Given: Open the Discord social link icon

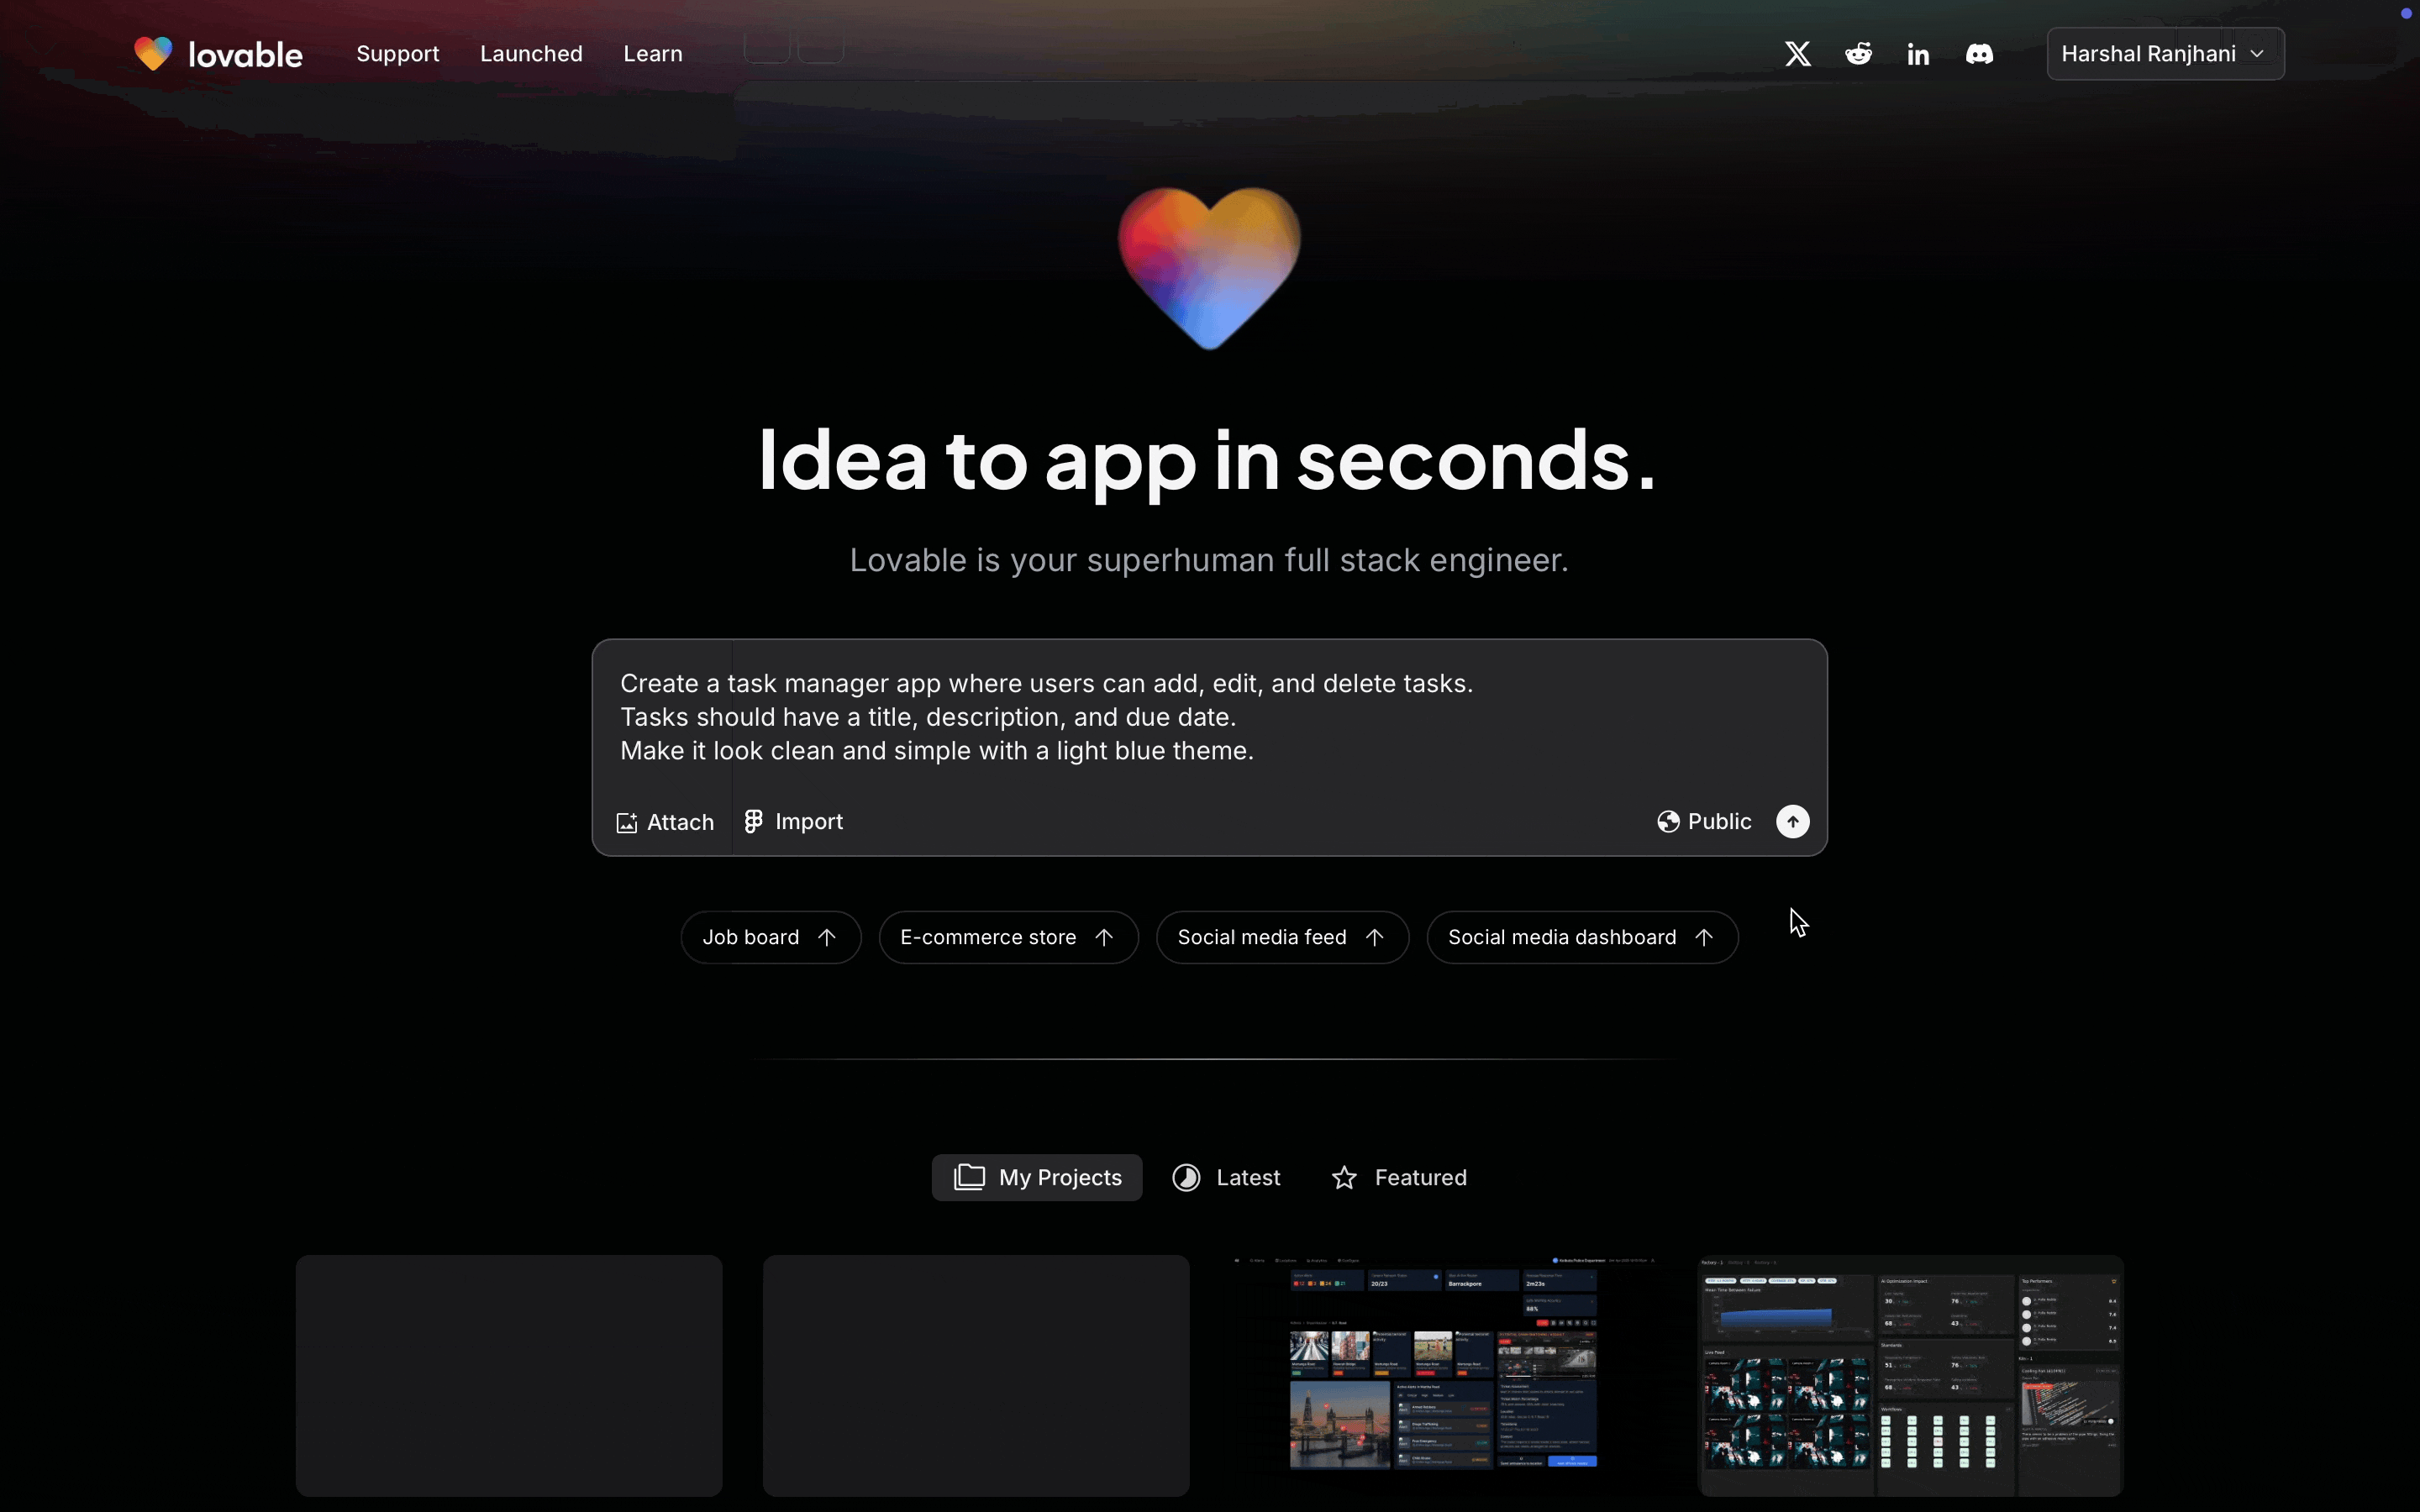Looking at the screenshot, I should [x=1979, y=54].
